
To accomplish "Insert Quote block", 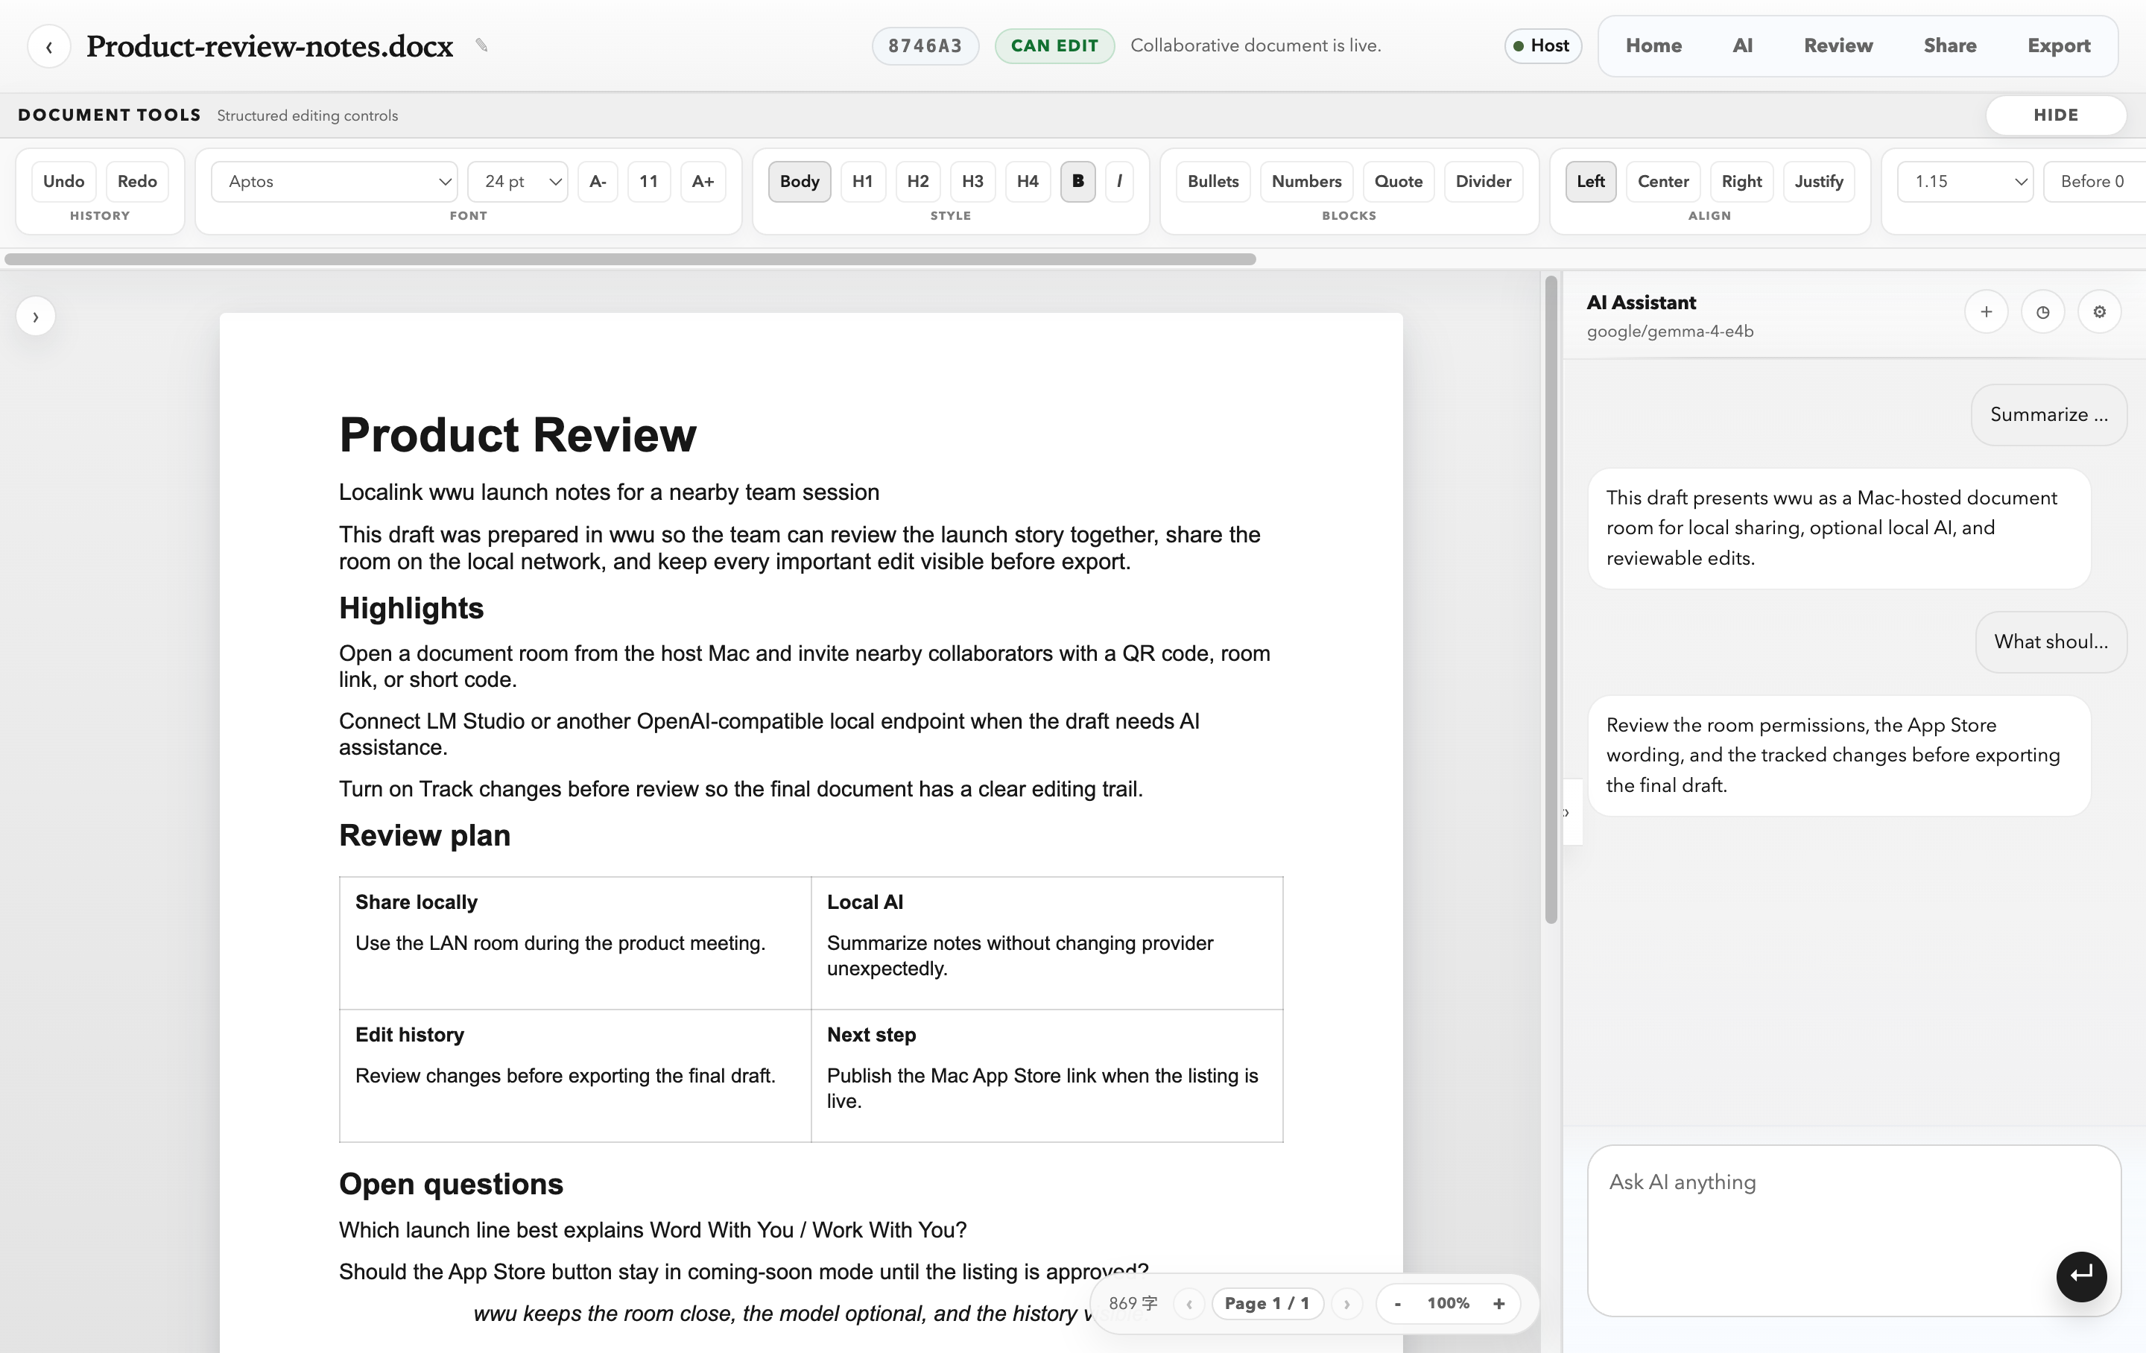I will [x=1399, y=182].
